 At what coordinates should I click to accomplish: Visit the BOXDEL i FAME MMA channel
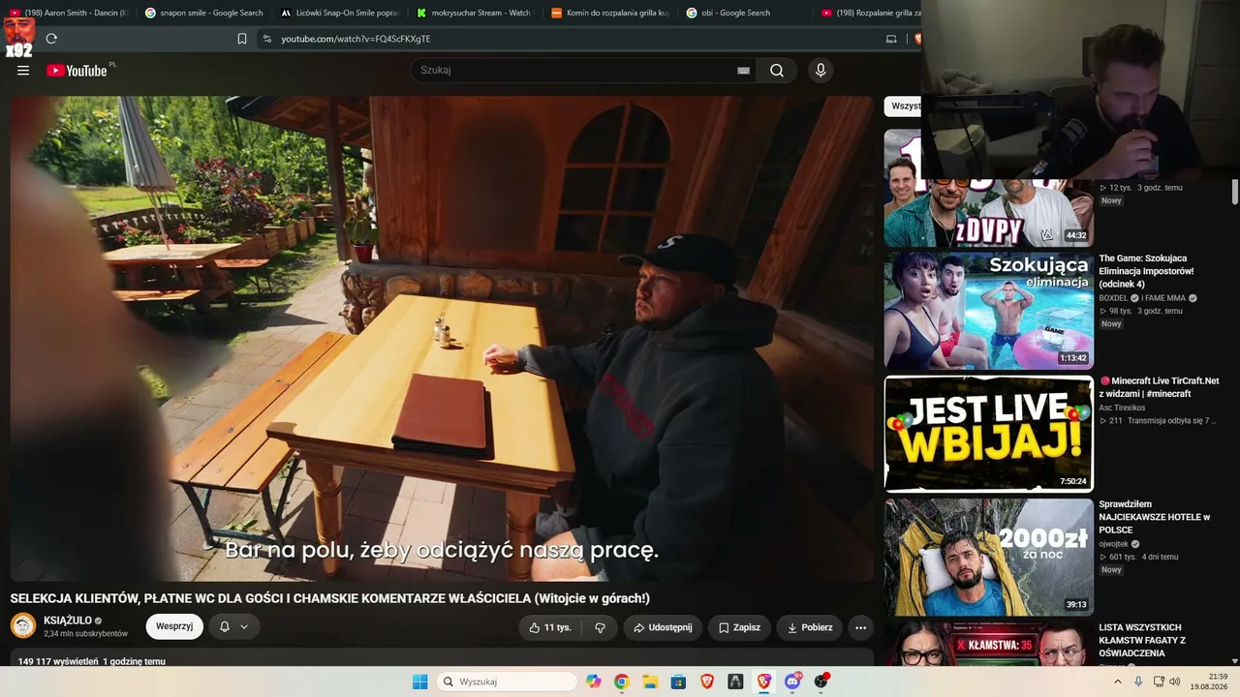(1142, 298)
